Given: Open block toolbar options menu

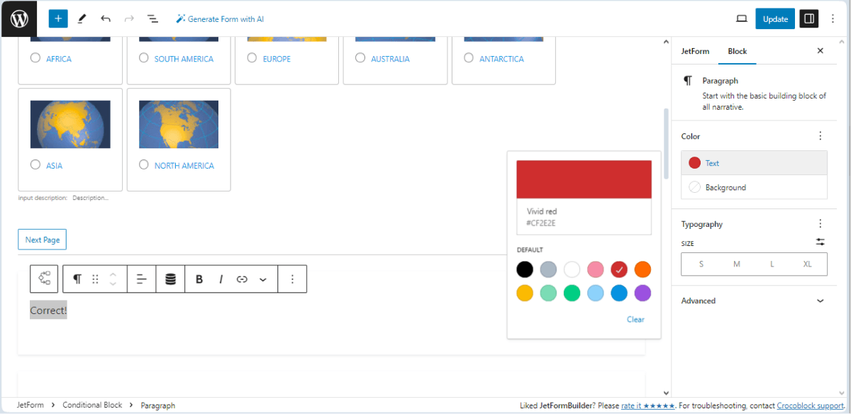Looking at the screenshot, I should point(292,279).
